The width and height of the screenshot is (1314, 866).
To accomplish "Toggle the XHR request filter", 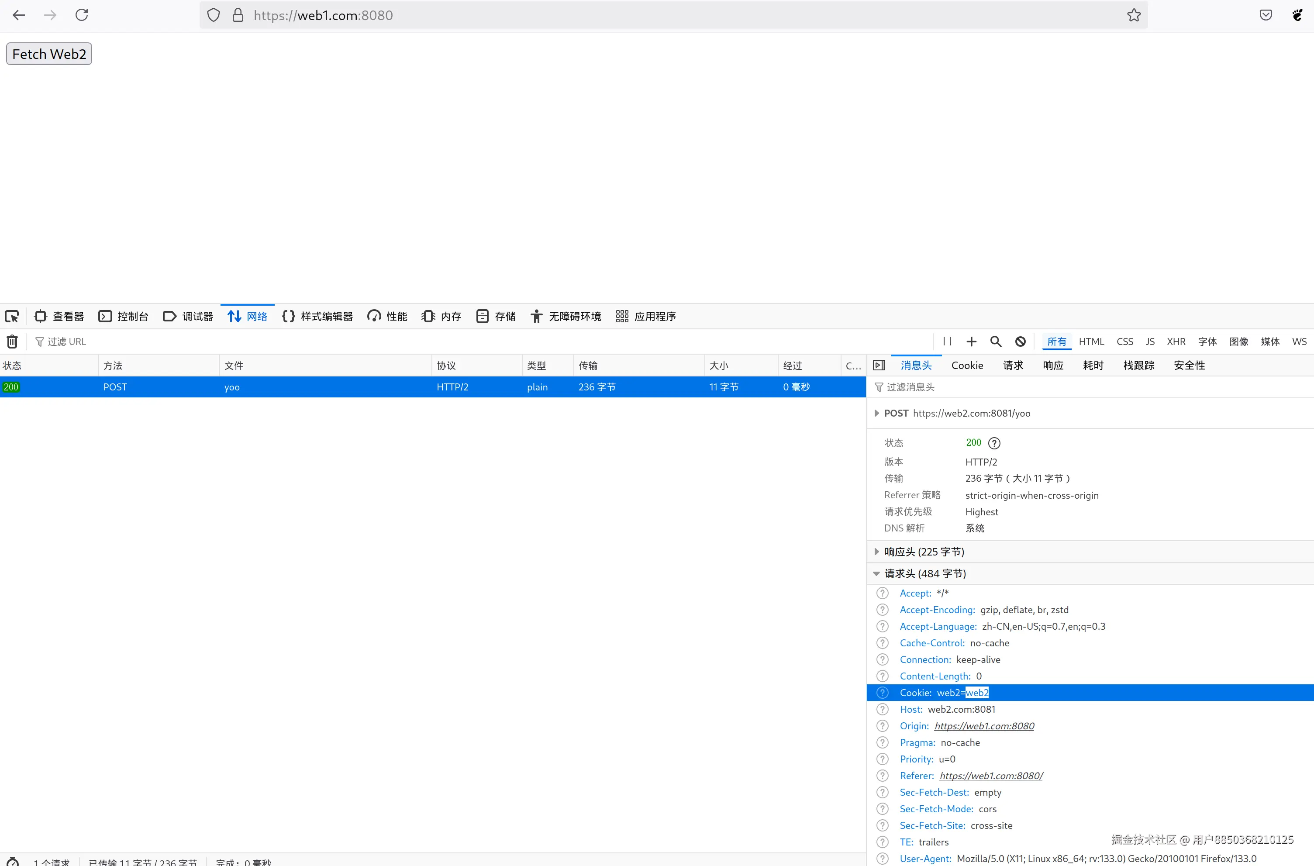I will 1176,342.
